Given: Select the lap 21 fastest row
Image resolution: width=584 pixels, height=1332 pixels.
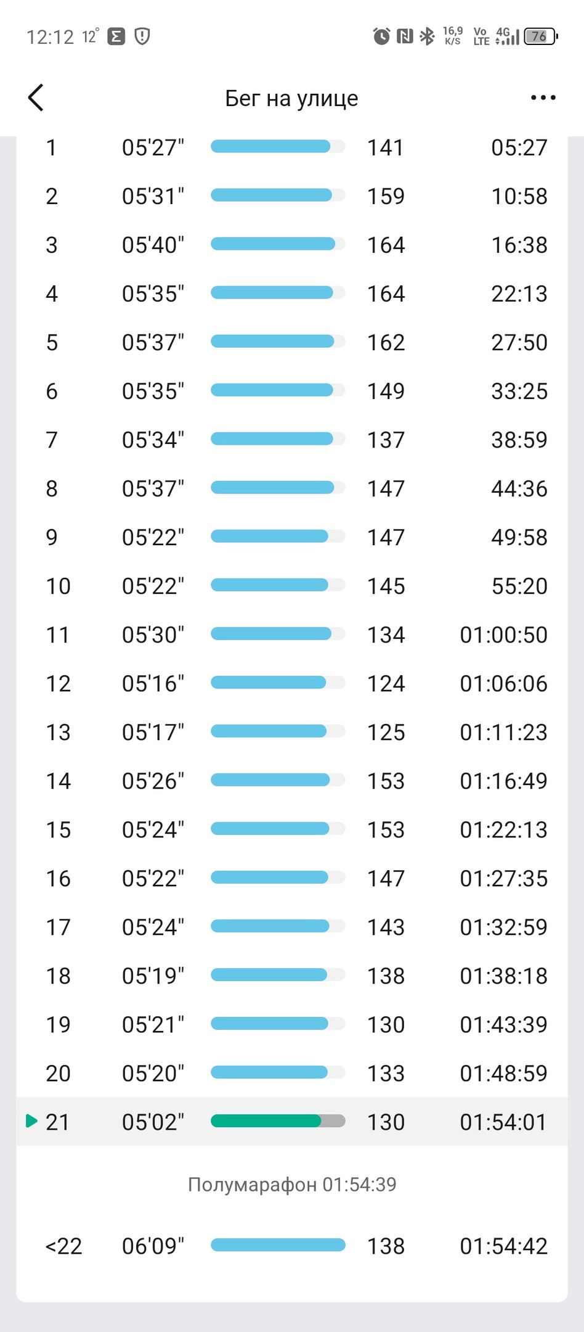Looking at the screenshot, I should pos(292,1121).
